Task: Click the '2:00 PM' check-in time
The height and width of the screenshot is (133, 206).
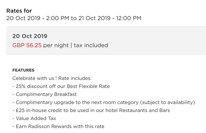Action: (x=58, y=18)
